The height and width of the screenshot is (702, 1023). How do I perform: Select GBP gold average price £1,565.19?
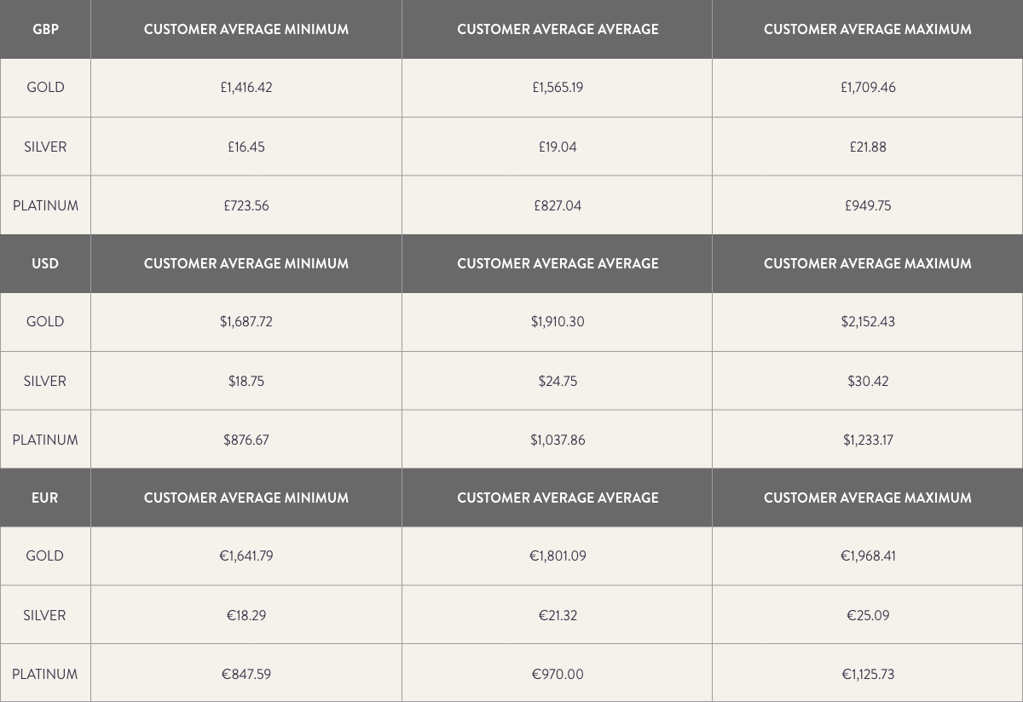click(558, 87)
